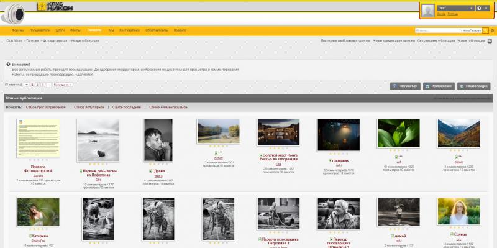Click the грильщик photo title

tap(340, 161)
